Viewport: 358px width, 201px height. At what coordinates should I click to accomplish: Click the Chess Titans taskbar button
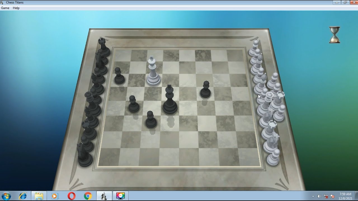click(104, 196)
